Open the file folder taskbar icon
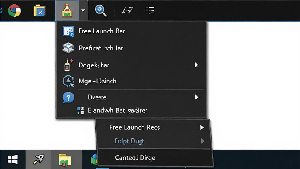 65,160
